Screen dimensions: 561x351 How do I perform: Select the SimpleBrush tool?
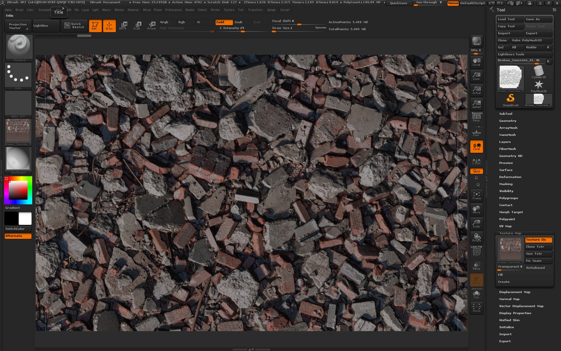tap(510, 100)
